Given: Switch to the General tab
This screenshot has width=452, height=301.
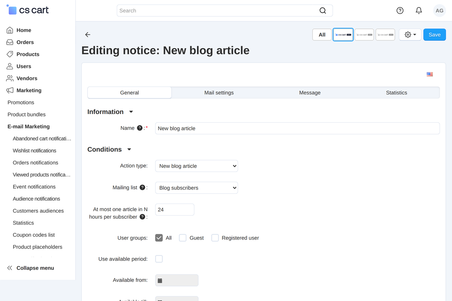Looking at the screenshot, I should tap(130, 93).
